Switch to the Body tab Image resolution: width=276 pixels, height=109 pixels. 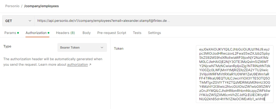point(87,33)
